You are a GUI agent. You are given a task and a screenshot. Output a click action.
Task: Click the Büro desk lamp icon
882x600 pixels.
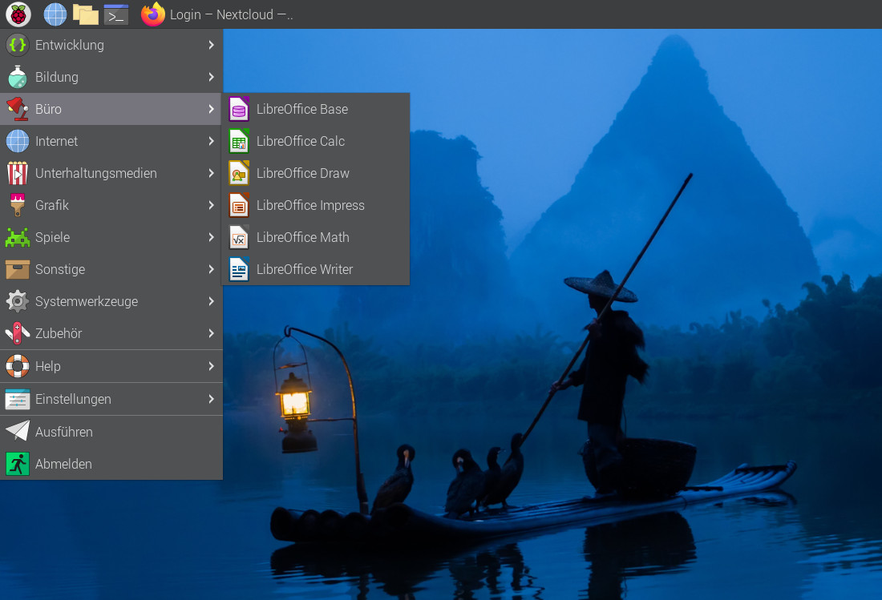click(18, 109)
